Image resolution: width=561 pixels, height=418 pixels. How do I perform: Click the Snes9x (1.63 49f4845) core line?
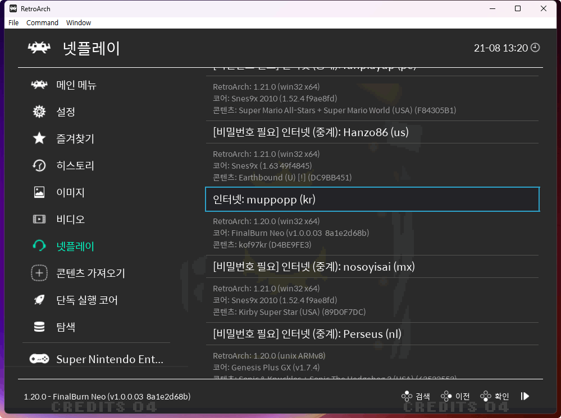[x=262, y=166]
